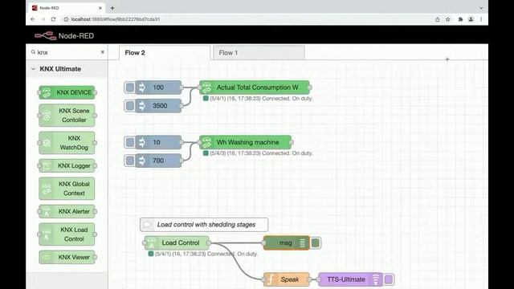Close the Node-RED browser tab

(100, 8)
